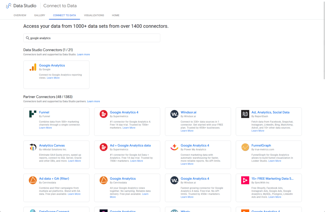Click the 'Partner Connectors (48 / 1383)' heading

tap(48, 97)
